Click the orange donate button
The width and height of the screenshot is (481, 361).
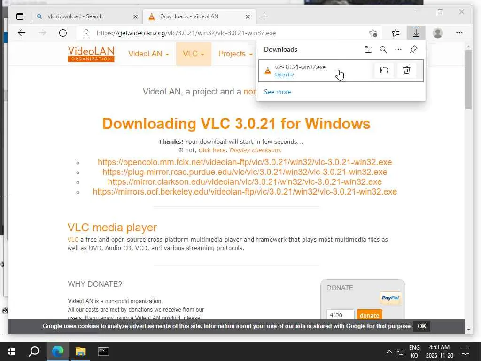pos(369,315)
